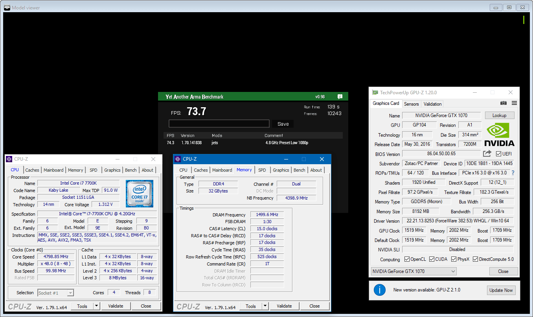Open the Caches tab in left CPU-Z window
The image size is (533, 317).
[32, 170]
